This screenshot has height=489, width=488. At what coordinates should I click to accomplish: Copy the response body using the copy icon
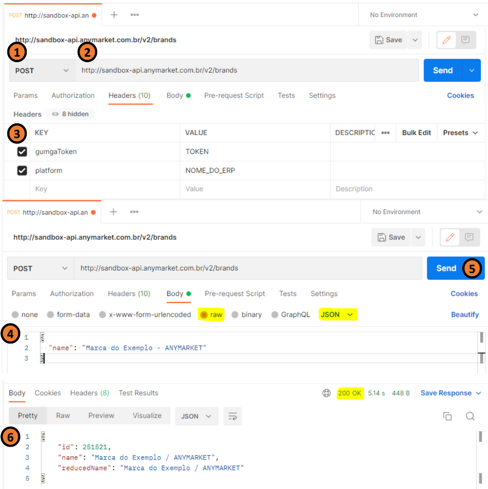[x=447, y=416]
